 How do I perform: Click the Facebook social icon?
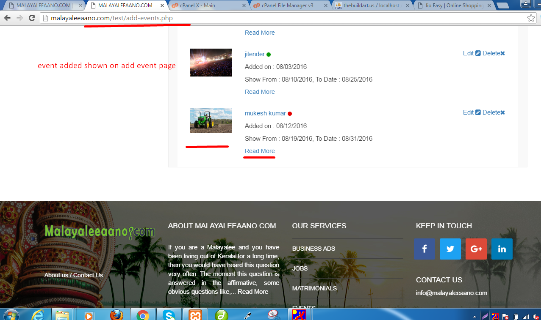click(424, 249)
